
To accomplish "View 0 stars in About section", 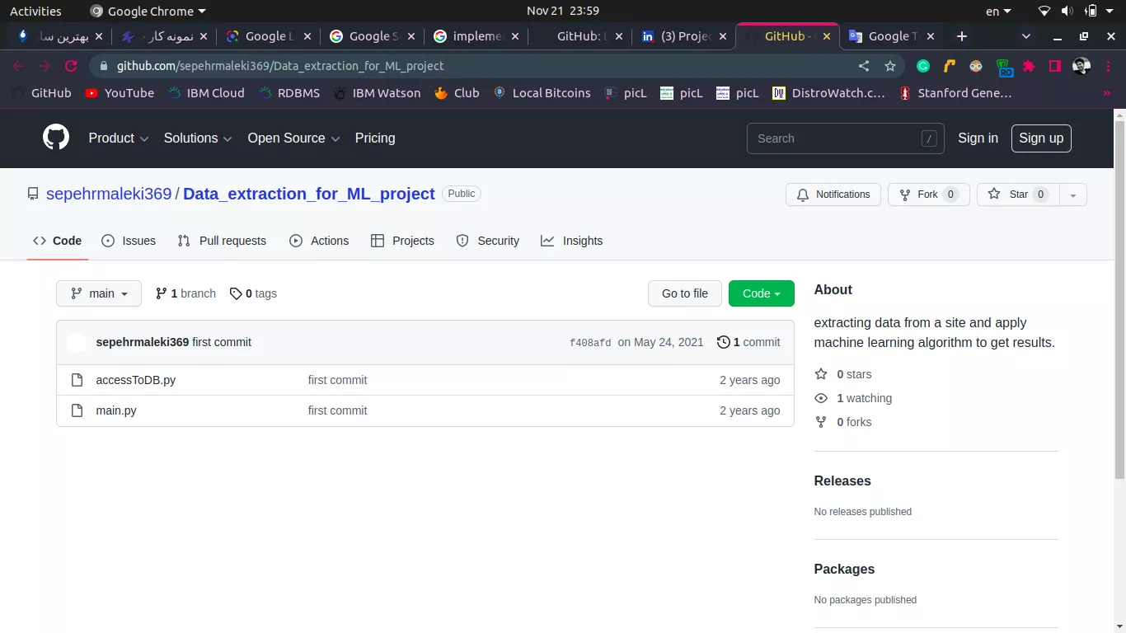I will (843, 374).
